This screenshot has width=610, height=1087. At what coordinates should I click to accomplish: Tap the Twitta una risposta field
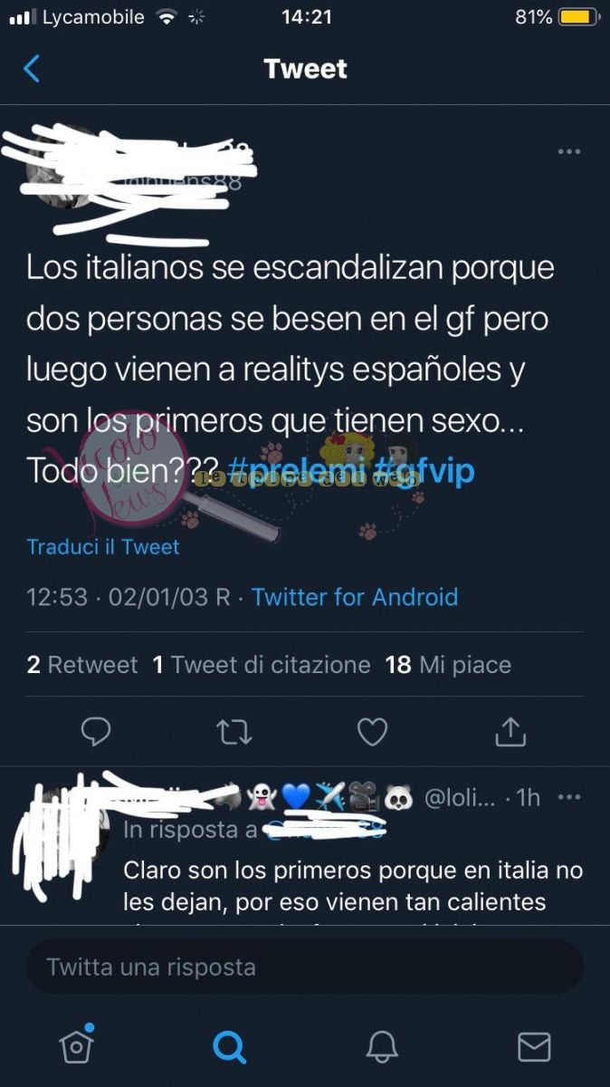[x=305, y=967]
